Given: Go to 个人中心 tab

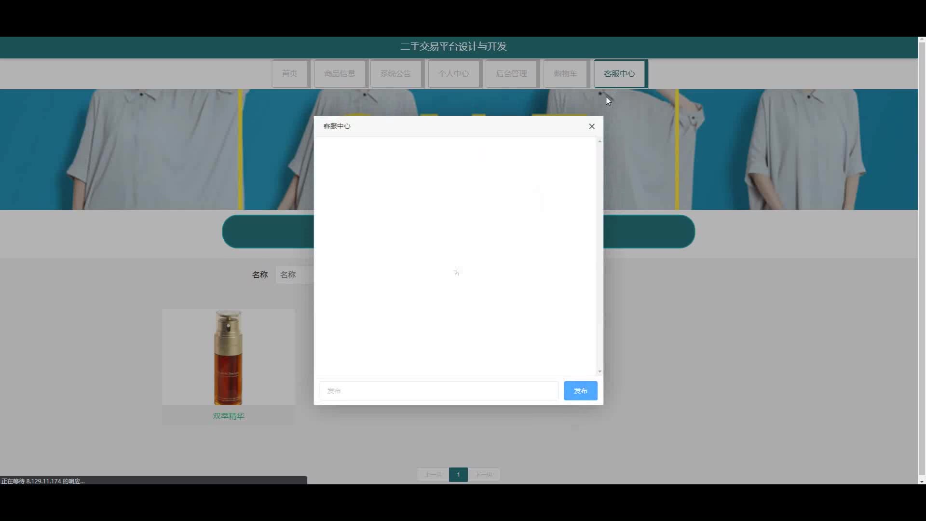Looking at the screenshot, I should click(x=454, y=74).
